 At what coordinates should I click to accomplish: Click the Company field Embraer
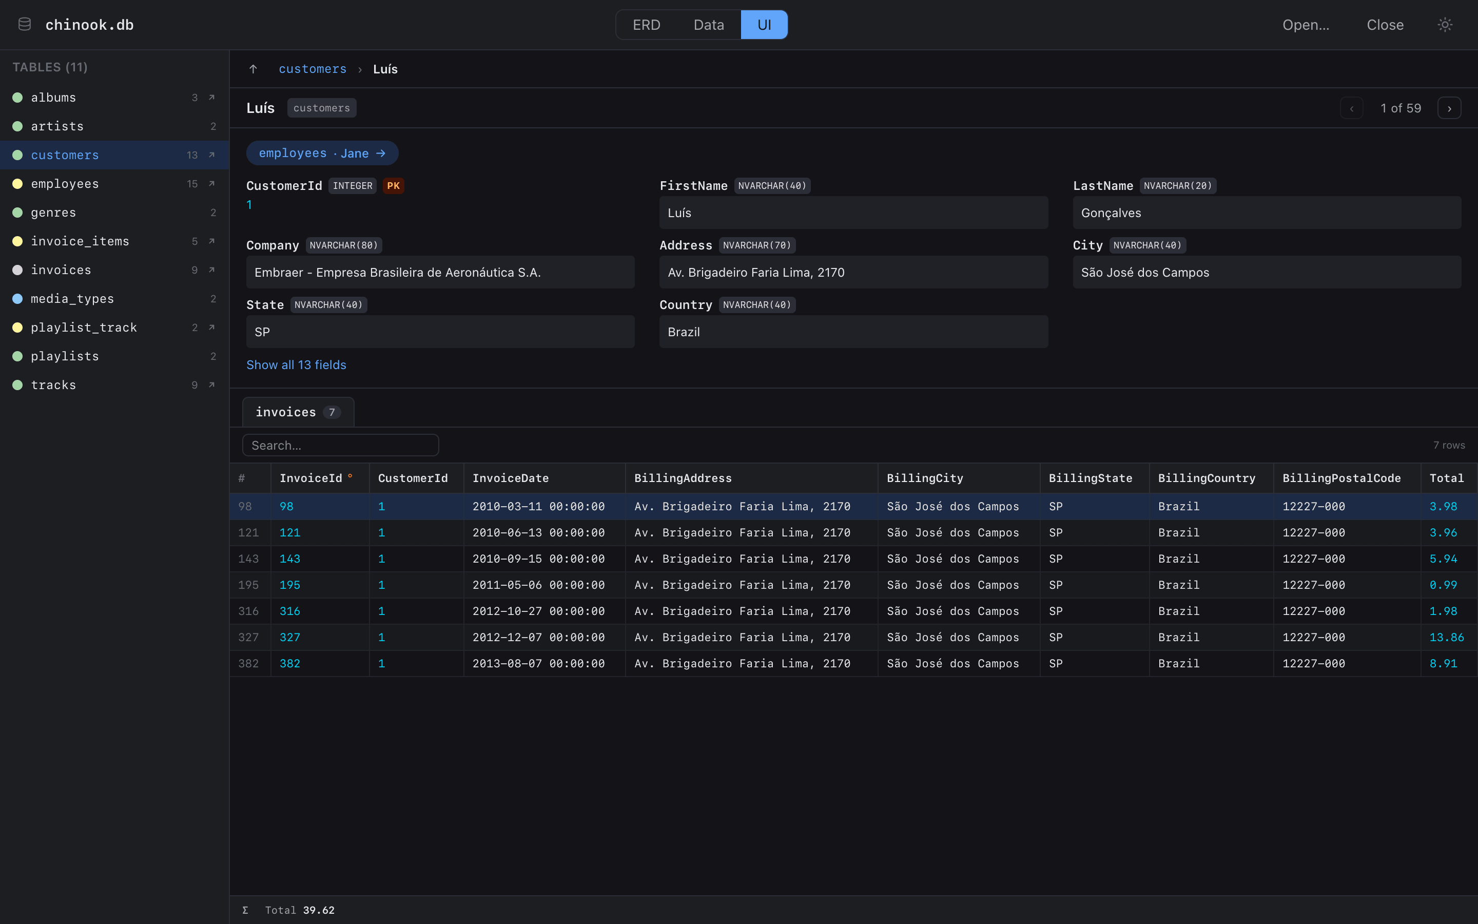pos(440,272)
